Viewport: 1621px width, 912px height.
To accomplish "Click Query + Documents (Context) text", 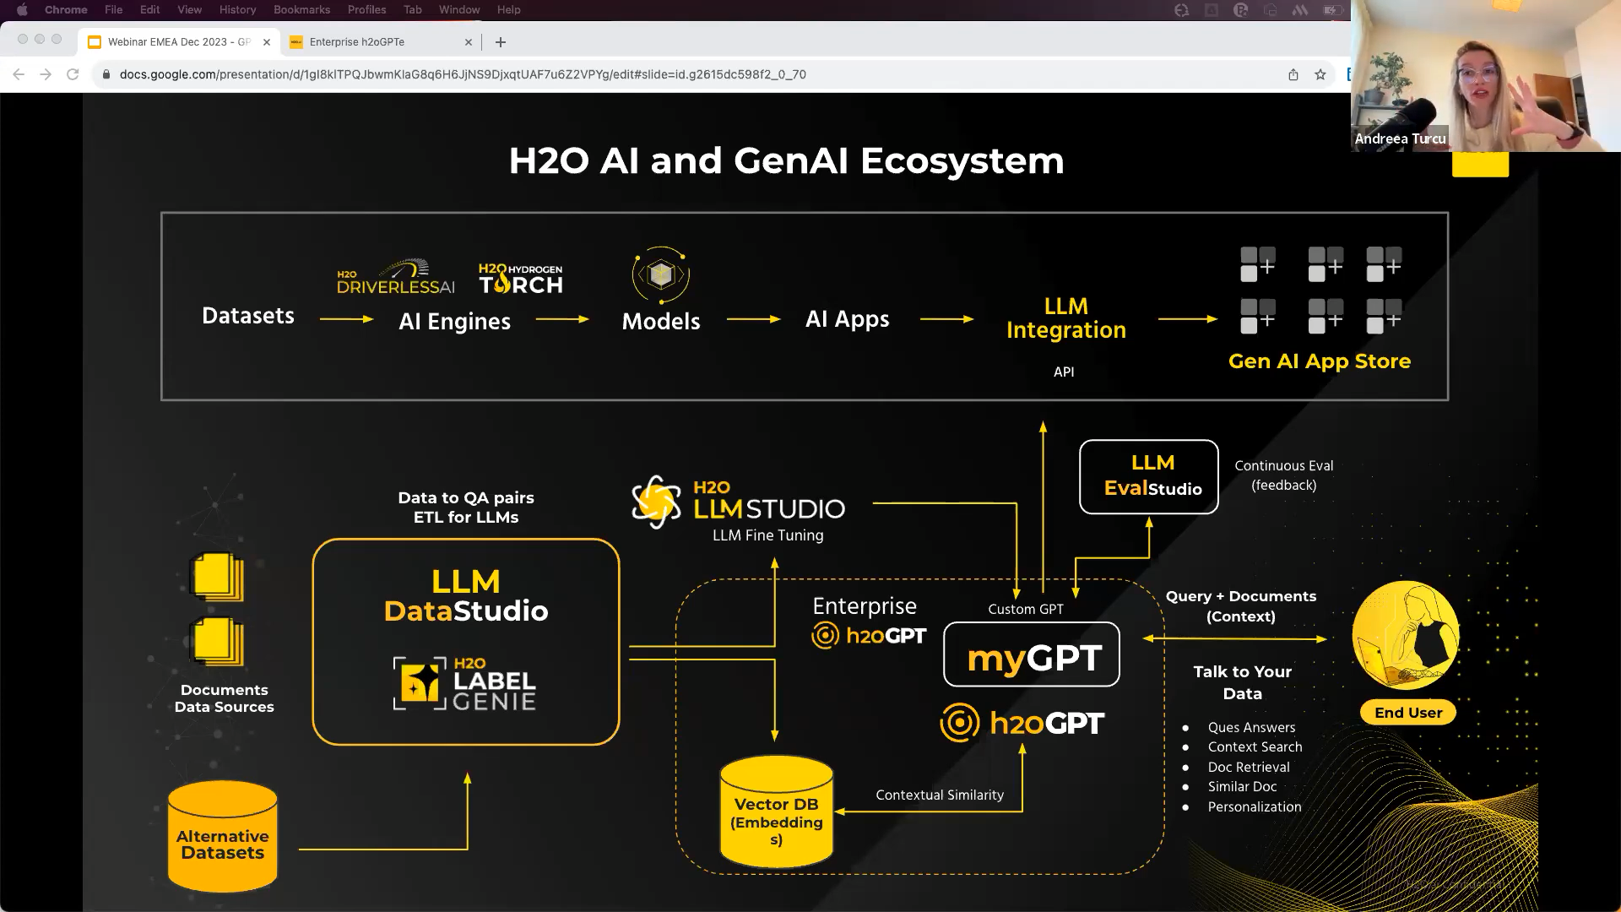I will [x=1241, y=606].
